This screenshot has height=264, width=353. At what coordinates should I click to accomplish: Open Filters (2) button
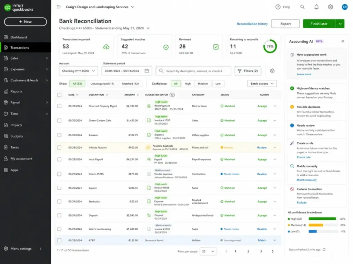click(248, 71)
